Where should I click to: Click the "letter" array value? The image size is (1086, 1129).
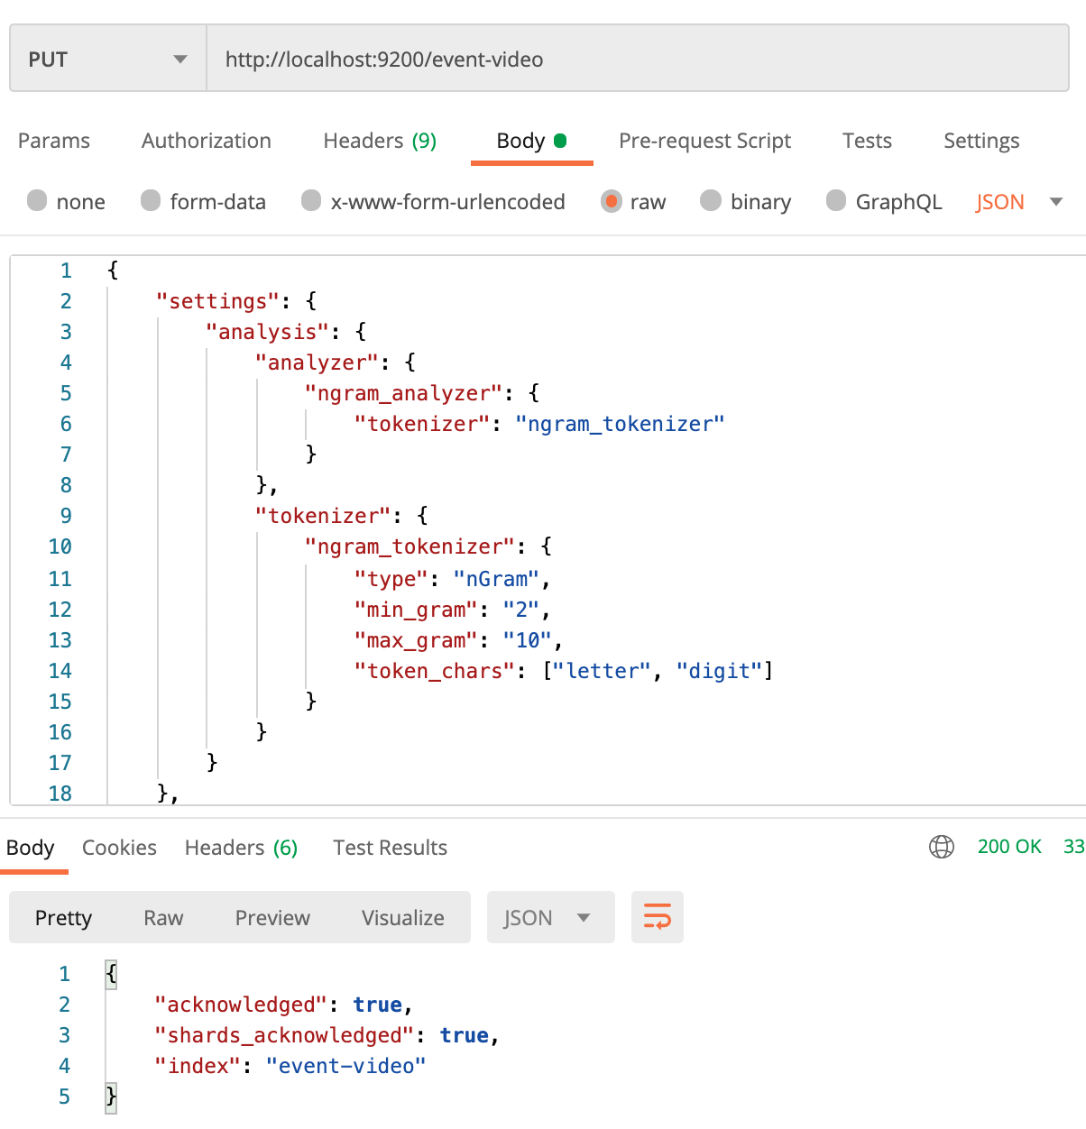tap(602, 671)
